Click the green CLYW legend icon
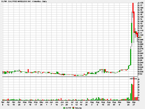 coord(64,108)
